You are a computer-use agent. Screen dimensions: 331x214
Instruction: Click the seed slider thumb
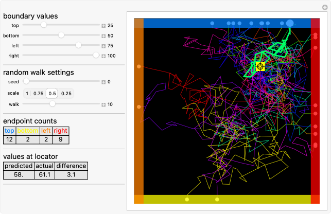(x=26, y=81)
